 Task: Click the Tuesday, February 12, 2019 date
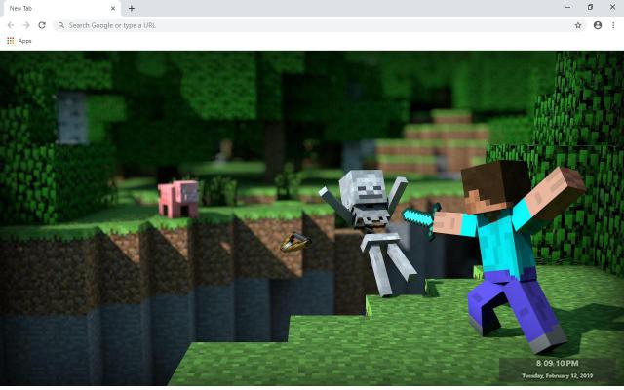[557, 375]
